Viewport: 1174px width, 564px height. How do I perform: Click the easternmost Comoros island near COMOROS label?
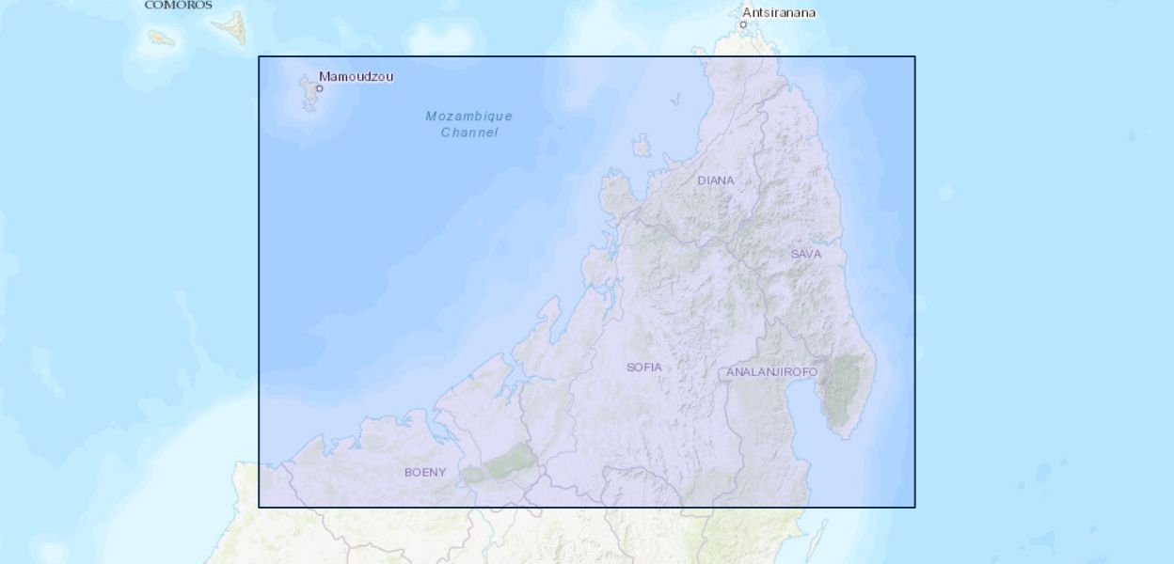229,27
